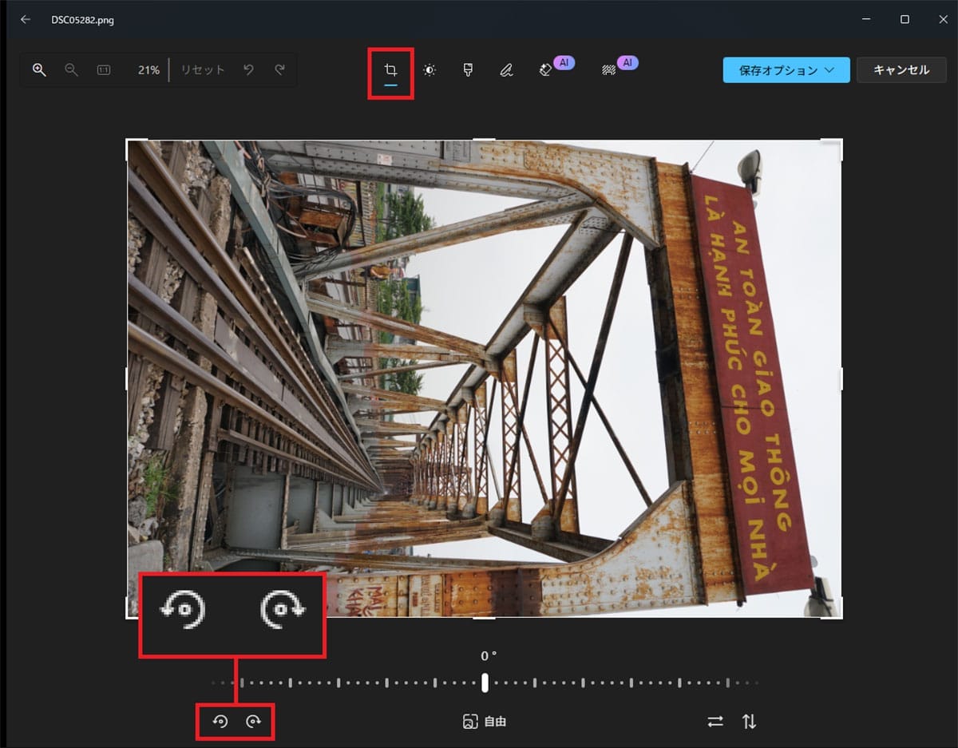Image resolution: width=958 pixels, height=748 pixels.
Task: Select the crop tool
Action: [x=390, y=70]
